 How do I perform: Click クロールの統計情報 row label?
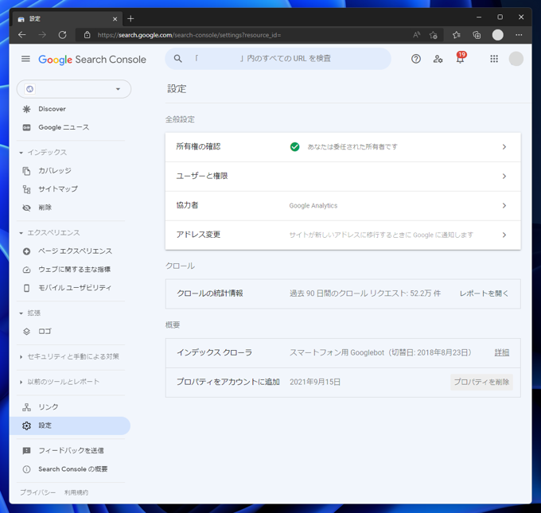(210, 293)
